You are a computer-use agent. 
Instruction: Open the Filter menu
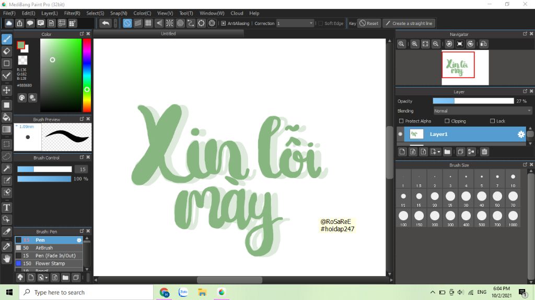[72, 13]
